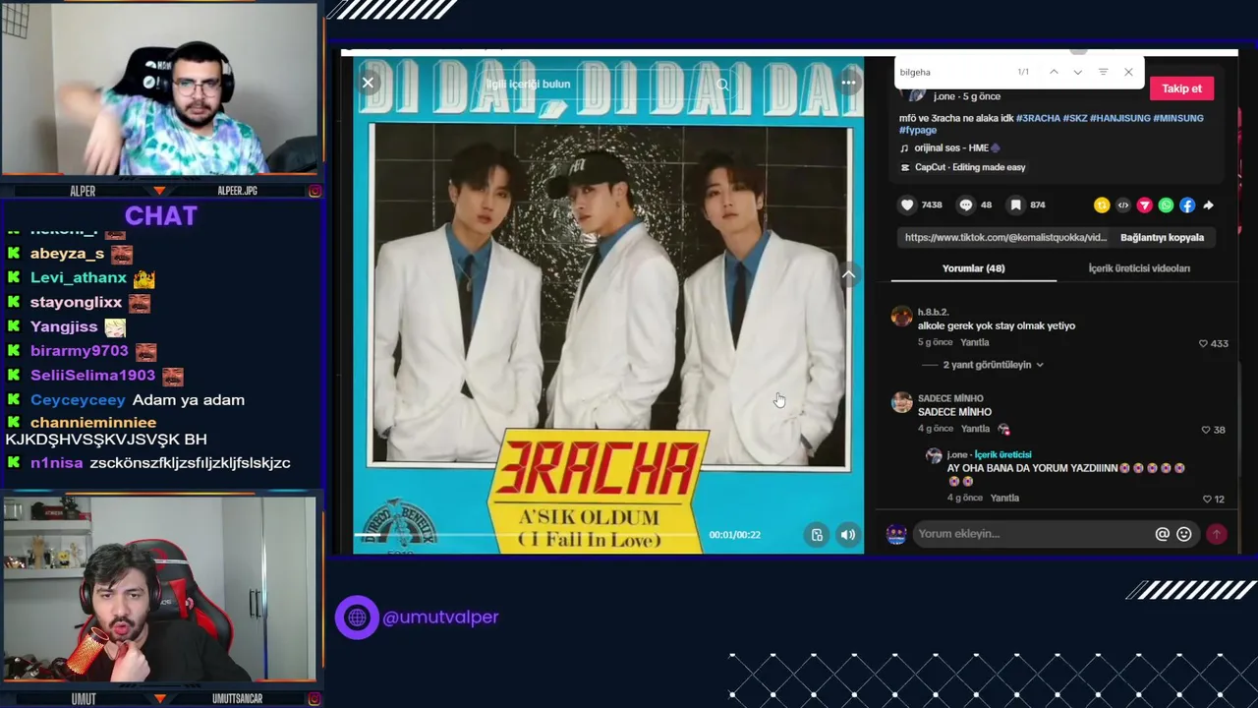
Task: Open the emoji picker in comment box
Action: [x=1184, y=534]
